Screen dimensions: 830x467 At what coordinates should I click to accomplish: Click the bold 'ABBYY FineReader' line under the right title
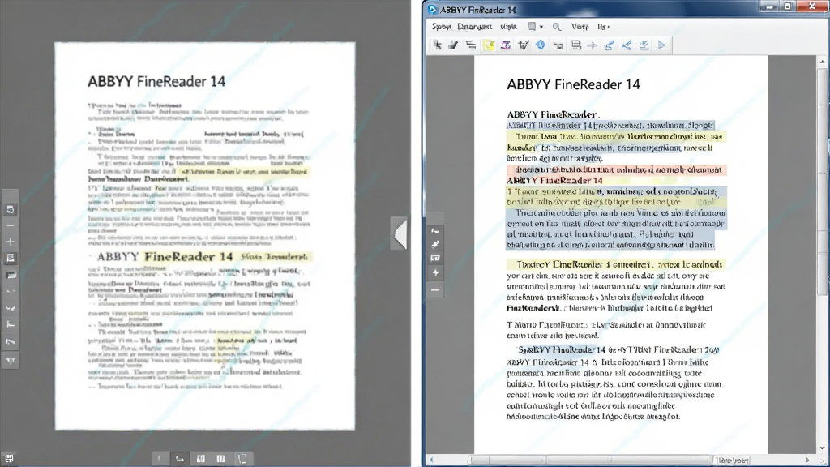(552, 114)
